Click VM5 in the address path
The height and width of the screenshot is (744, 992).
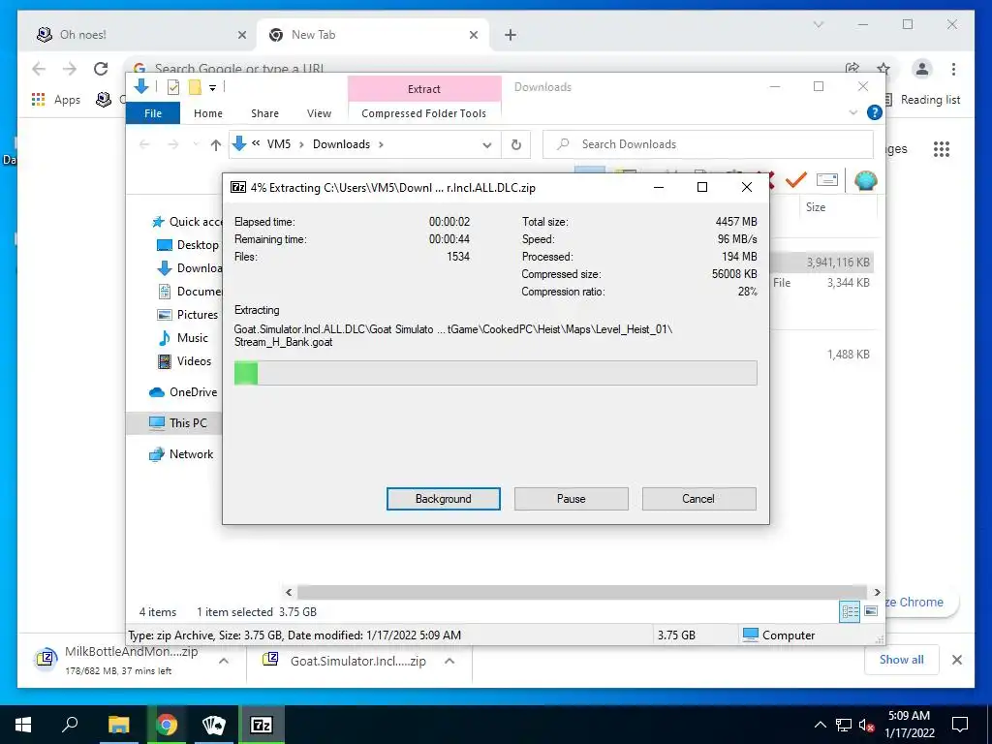(x=278, y=144)
